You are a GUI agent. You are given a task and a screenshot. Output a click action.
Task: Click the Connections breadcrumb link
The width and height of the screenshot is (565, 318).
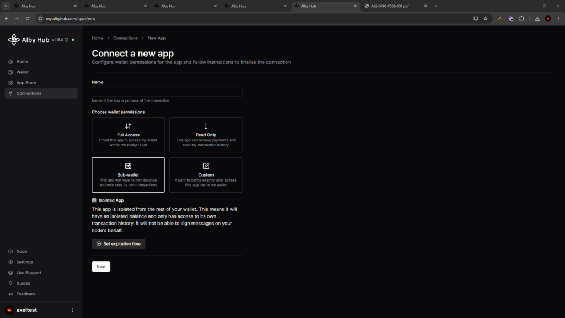[x=125, y=38]
